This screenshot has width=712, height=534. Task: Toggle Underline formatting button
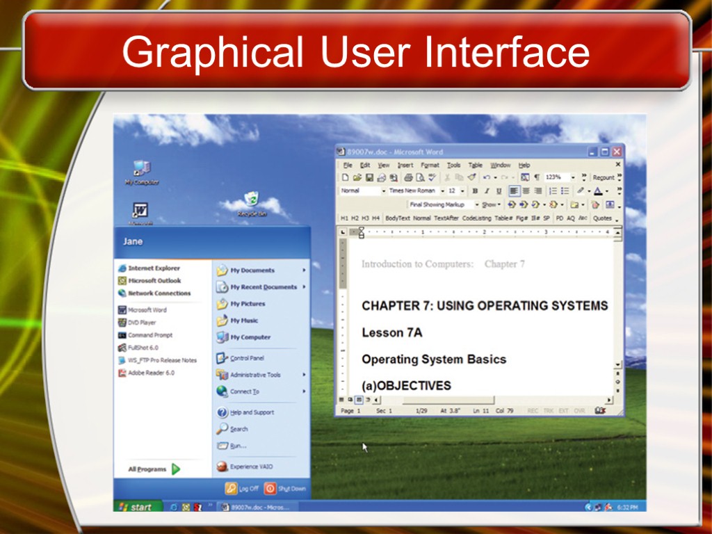click(499, 191)
